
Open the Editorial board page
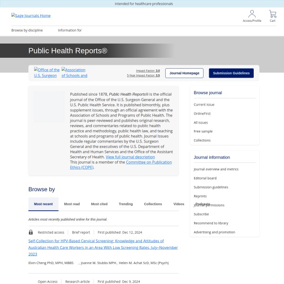[205, 178]
